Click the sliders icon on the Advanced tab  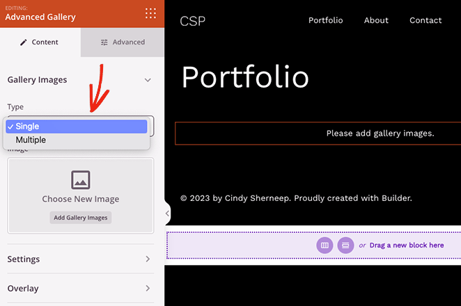pos(104,42)
